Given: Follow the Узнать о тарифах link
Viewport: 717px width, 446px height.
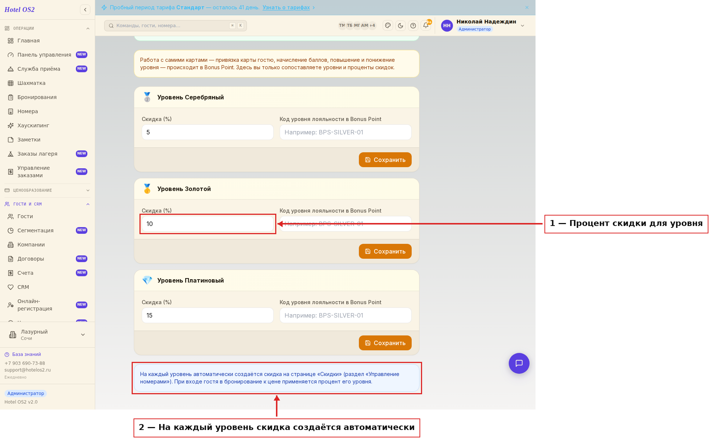Looking at the screenshot, I should 286,7.
